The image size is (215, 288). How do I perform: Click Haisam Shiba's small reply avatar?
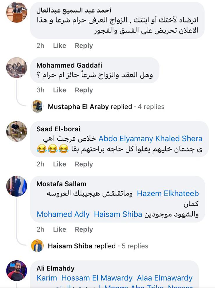pyautogui.click(x=38, y=246)
